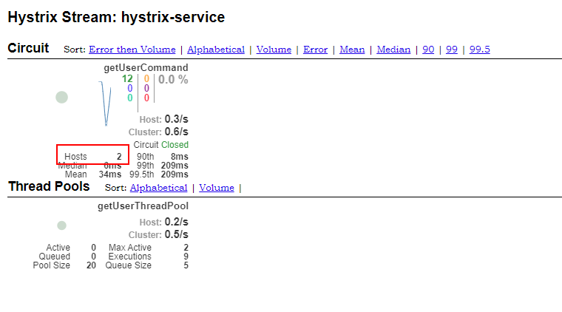Sort circuits by the 99.5 percentile link
562x312 pixels.
pyautogui.click(x=479, y=50)
